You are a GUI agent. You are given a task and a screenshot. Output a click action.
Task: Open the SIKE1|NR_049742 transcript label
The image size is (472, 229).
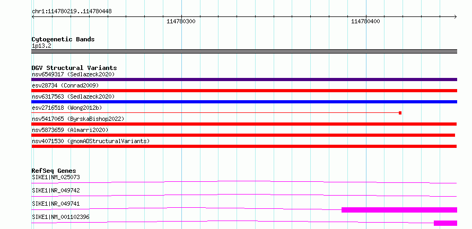(x=56, y=190)
